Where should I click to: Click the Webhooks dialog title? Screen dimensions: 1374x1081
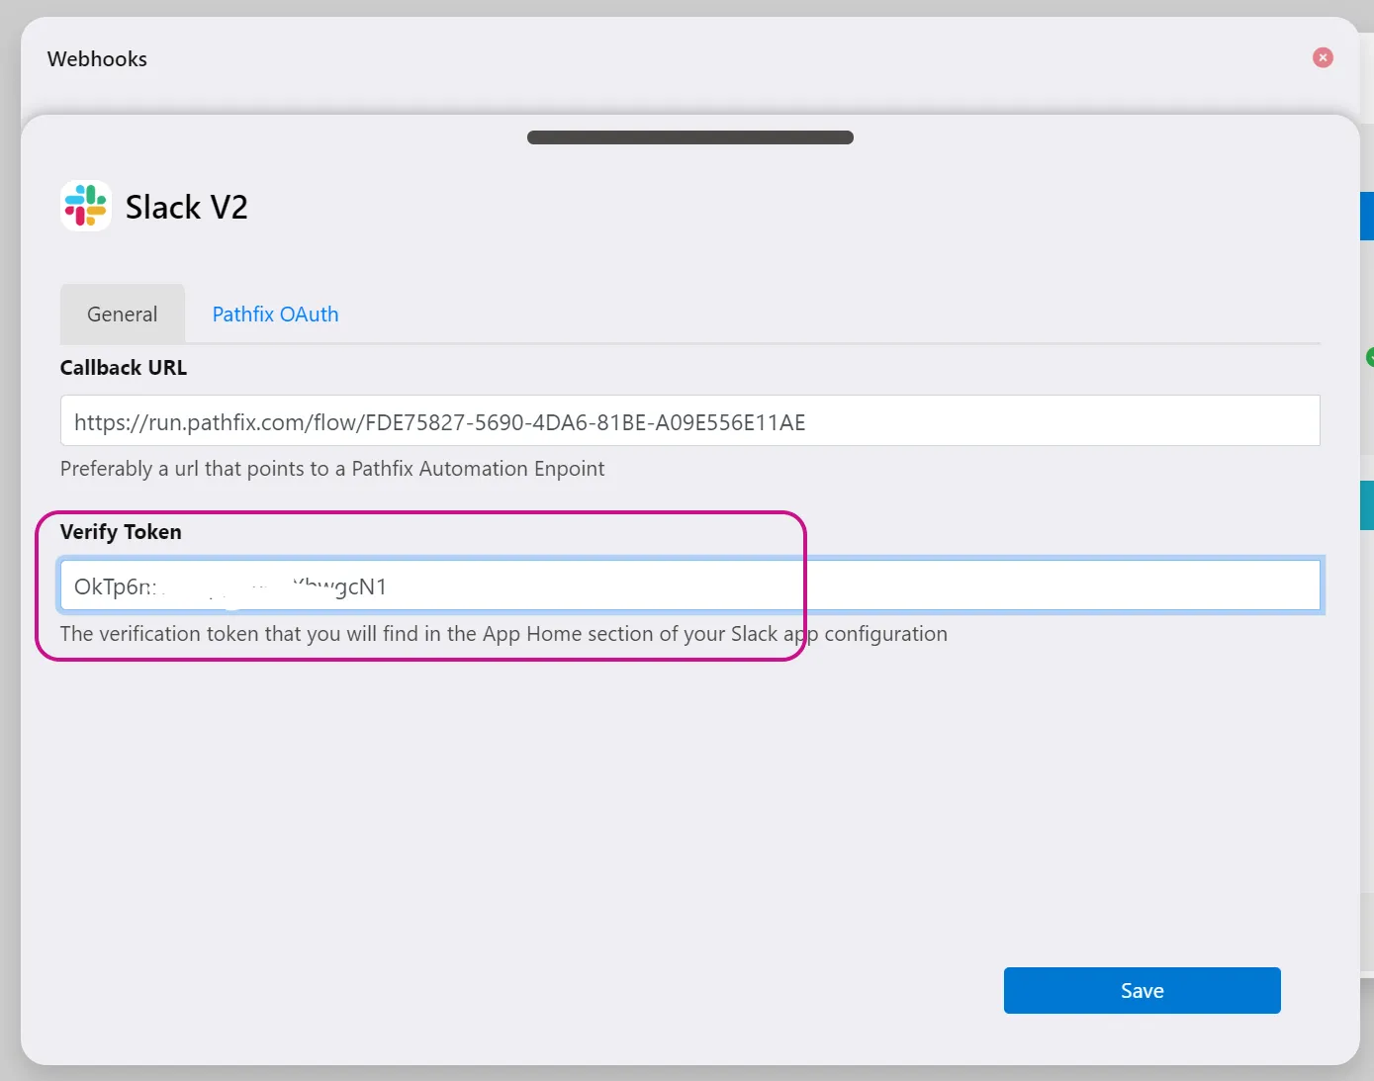pos(97,58)
